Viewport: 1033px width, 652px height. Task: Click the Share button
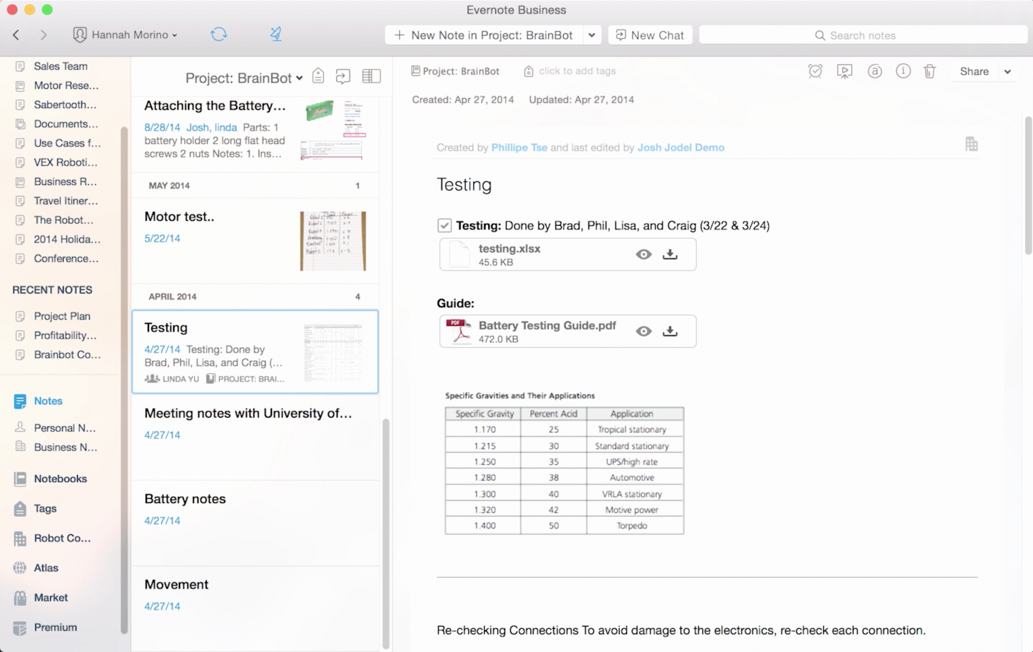974,72
